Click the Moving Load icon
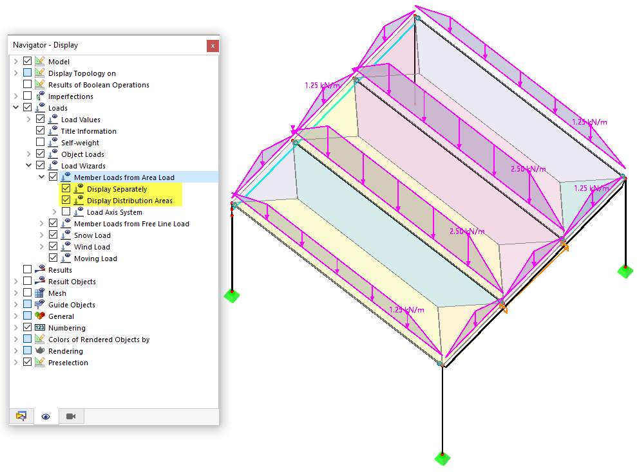This screenshot has width=637, height=472. point(65,259)
